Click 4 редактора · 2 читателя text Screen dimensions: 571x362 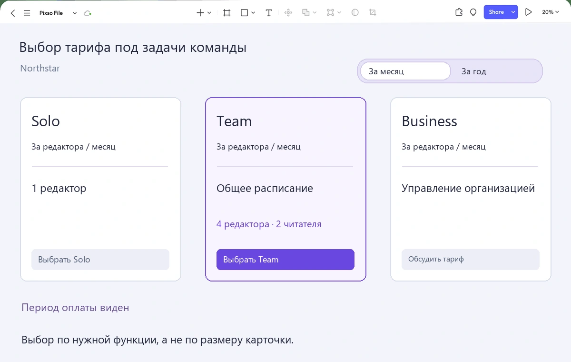[x=269, y=224]
